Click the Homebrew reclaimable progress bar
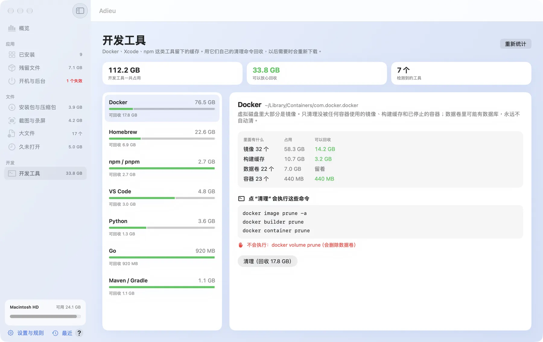 (162, 139)
